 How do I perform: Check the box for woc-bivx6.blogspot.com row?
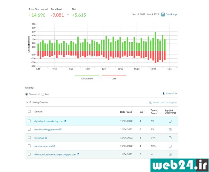coord(29,129)
